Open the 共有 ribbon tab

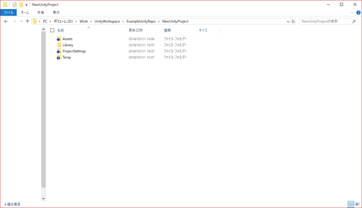[x=41, y=12]
